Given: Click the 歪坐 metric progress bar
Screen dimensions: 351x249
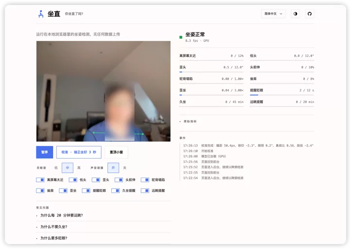Looking at the screenshot, I should pyautogui.click(x=211, y=95).
